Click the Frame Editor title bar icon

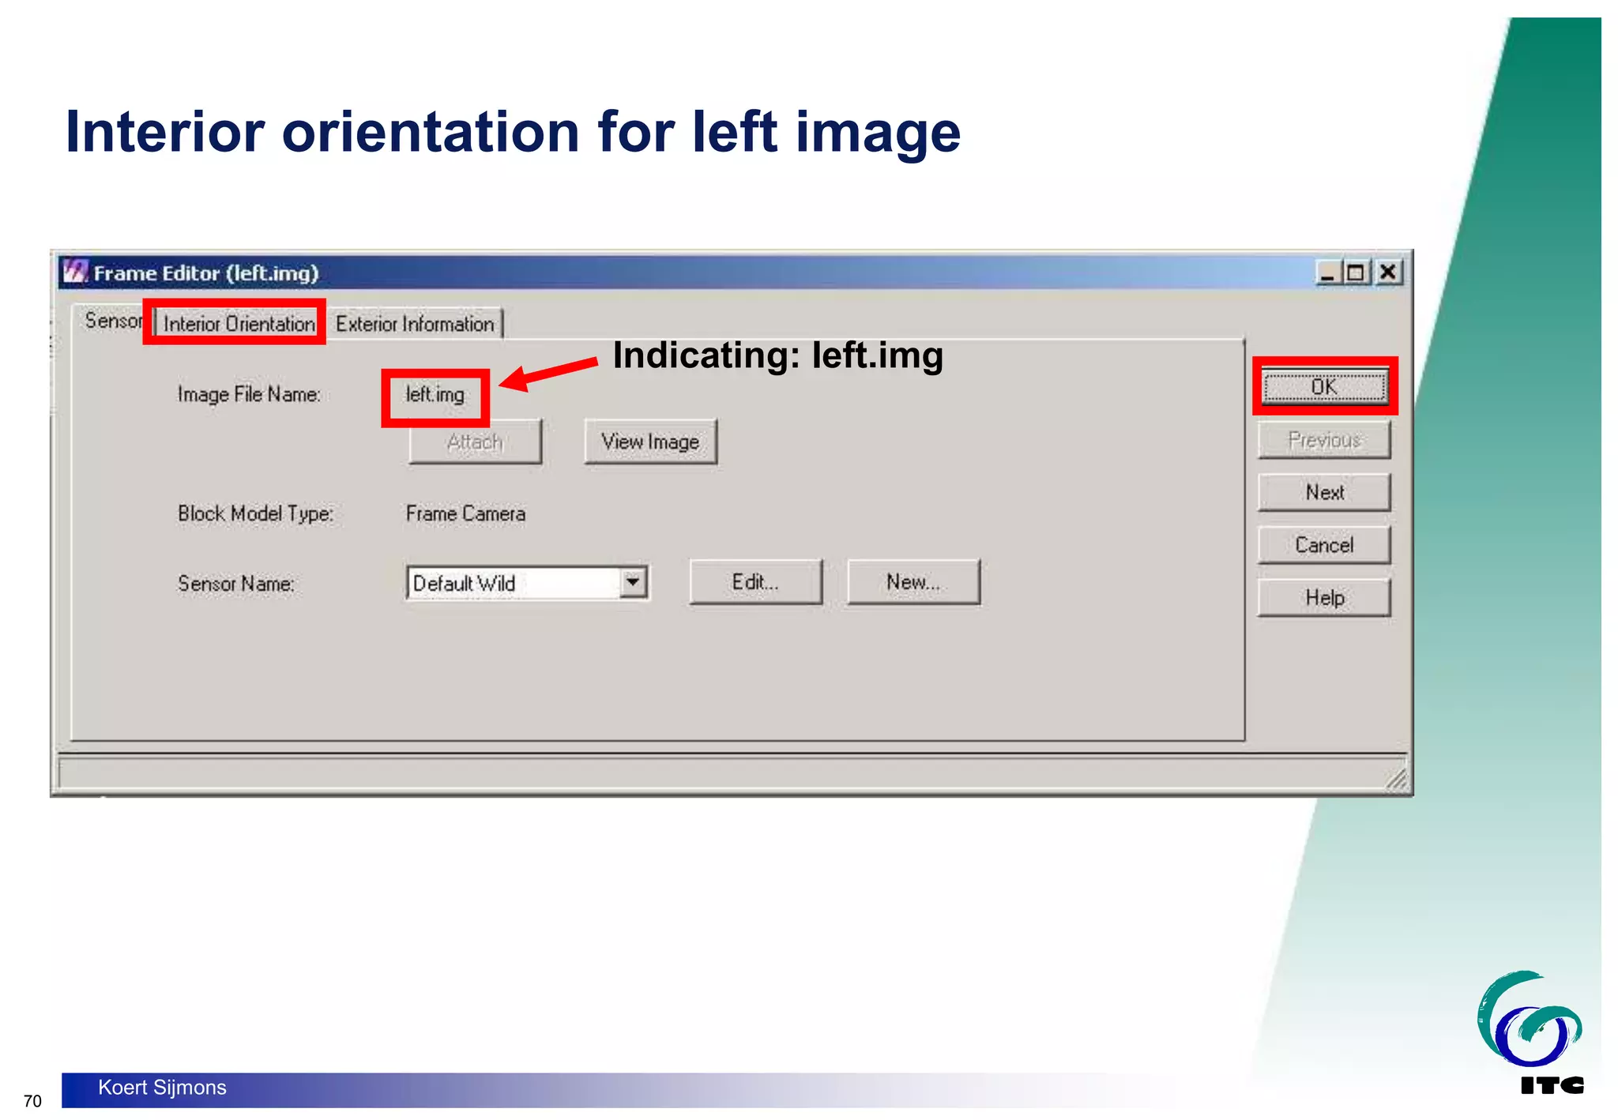point(75,272)
